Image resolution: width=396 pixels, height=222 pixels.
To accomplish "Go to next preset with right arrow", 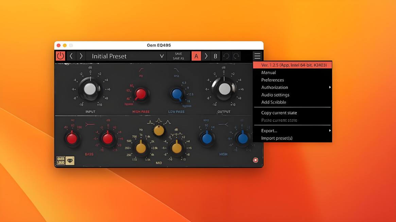I will point(81,56).
